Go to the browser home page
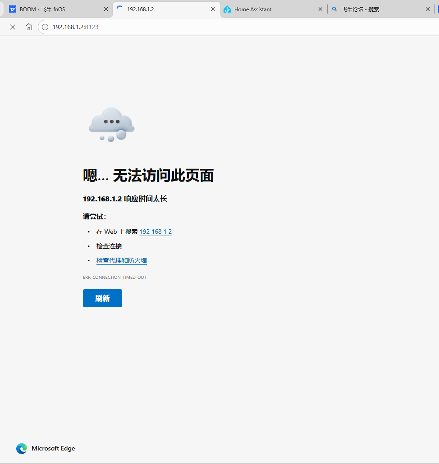 coord(29,27)
